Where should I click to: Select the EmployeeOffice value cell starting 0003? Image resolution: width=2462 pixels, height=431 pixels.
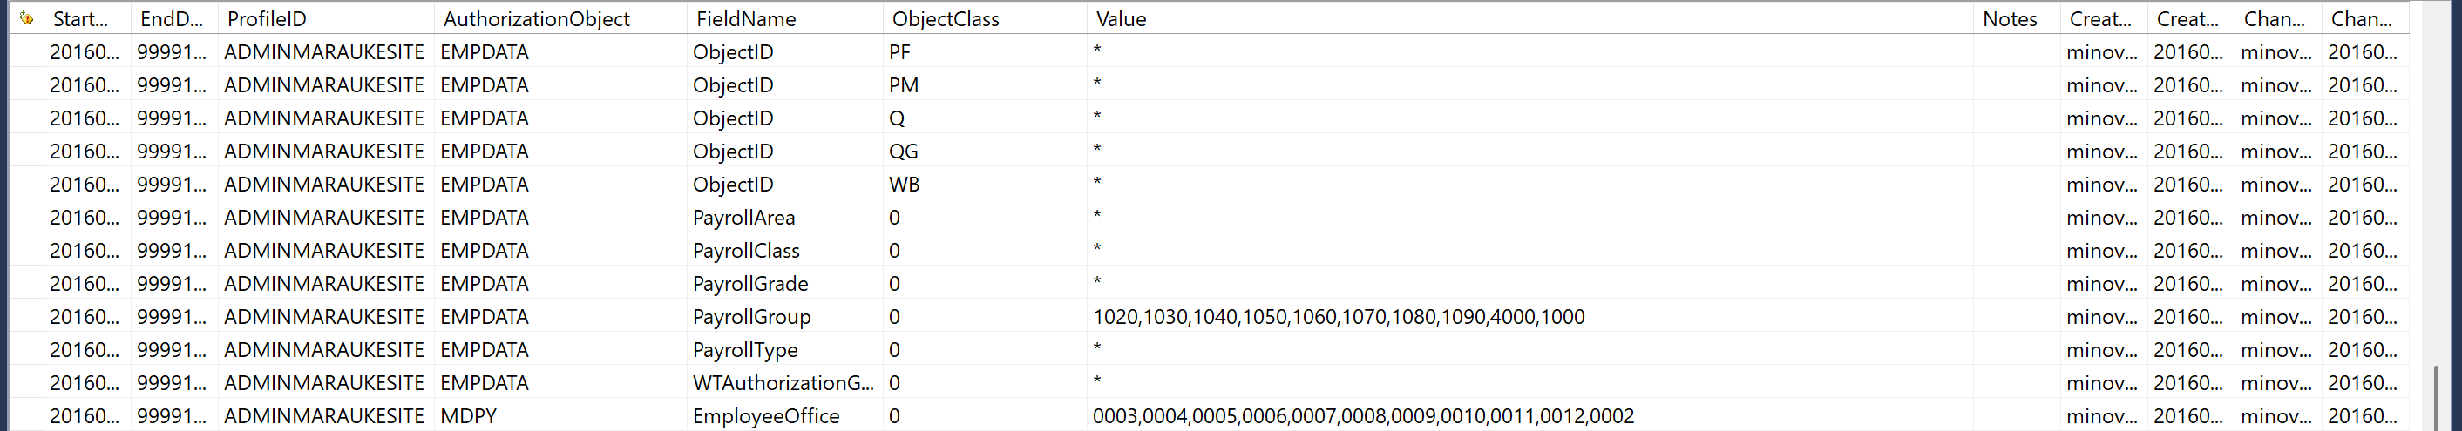point(1363,417)
